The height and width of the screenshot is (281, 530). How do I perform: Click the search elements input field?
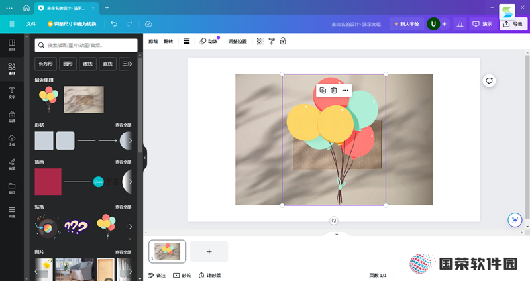pos(86,45)
